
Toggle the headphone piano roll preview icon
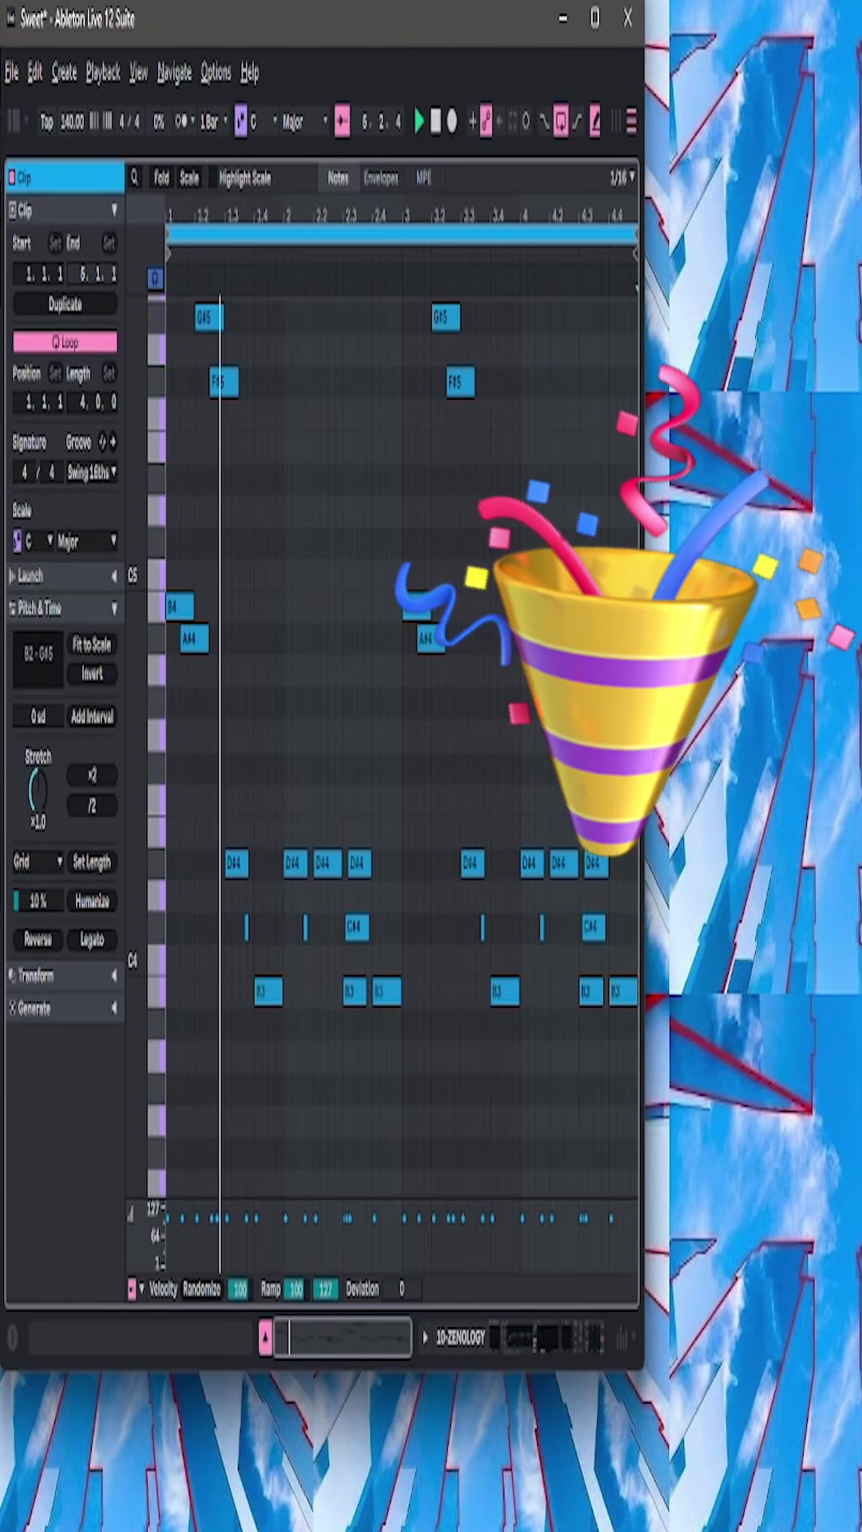tap(156, 278)
